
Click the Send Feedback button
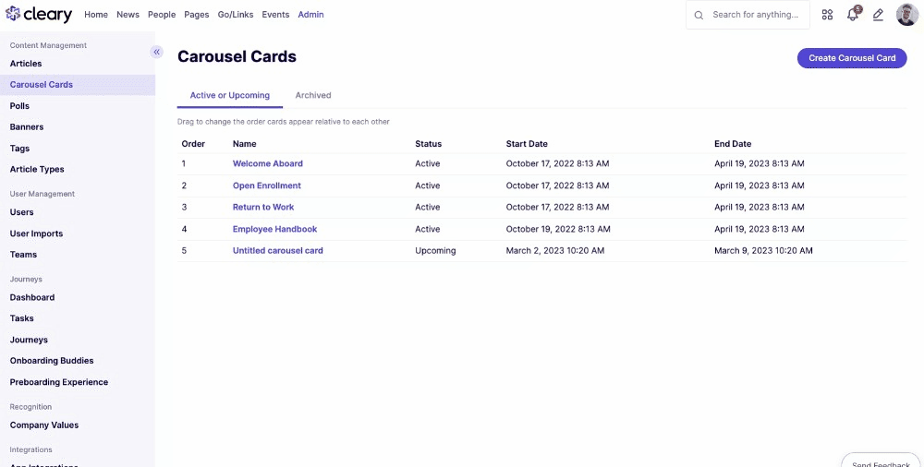pyautogui.click(x=881, y=461)
